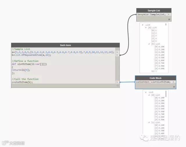Screen dimensions: 186x147
Task: Select "[8] 6.900" under [5] List, Sample List
Action: [x=160, y=69]
